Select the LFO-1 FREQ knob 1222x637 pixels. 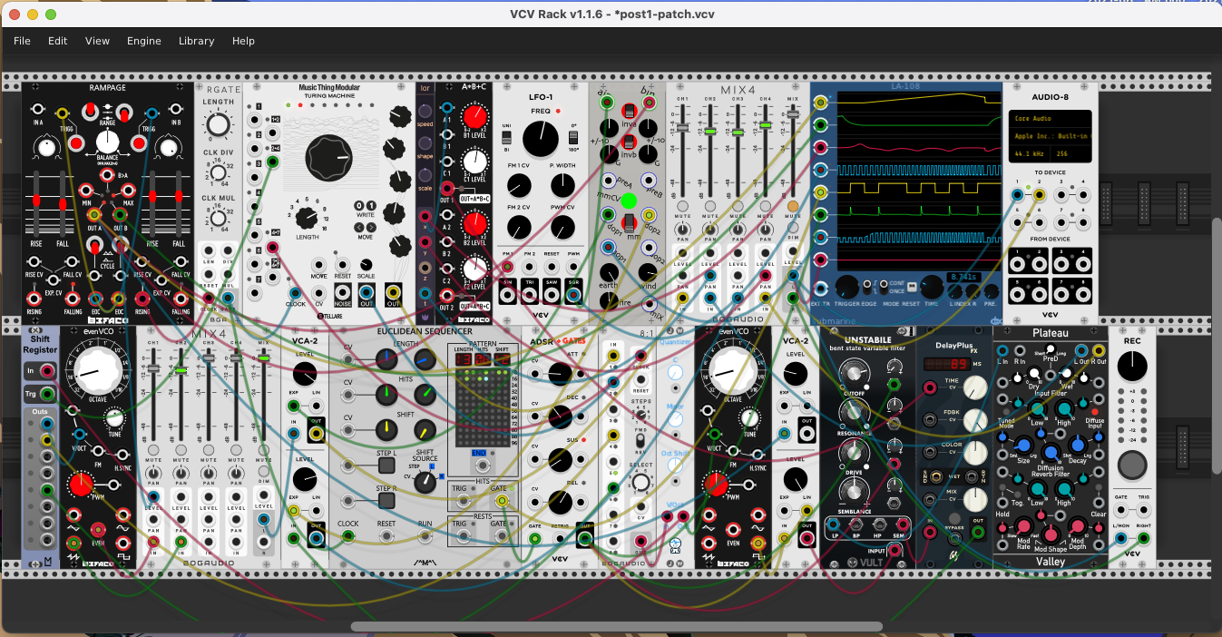(541, 138)
